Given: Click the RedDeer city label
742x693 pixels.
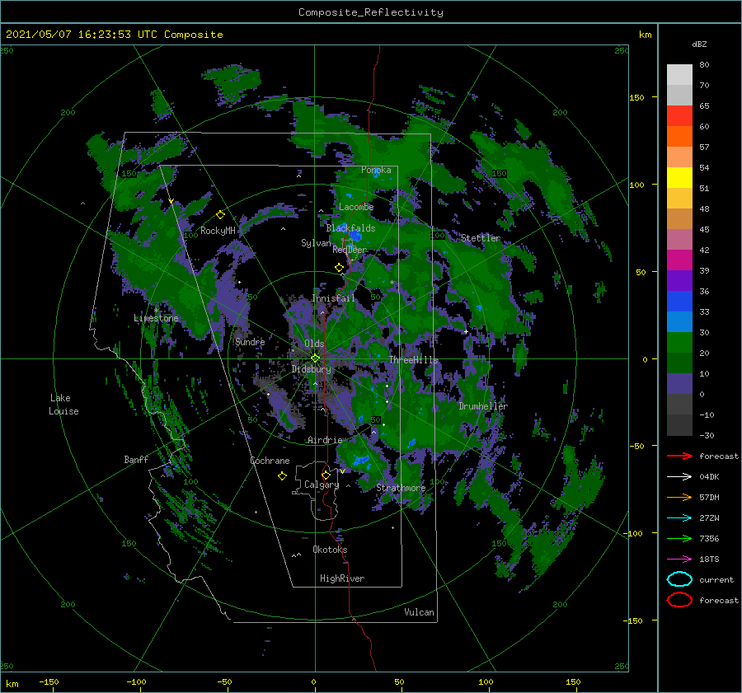Looking at the screenshot, I should pos(350,250).
